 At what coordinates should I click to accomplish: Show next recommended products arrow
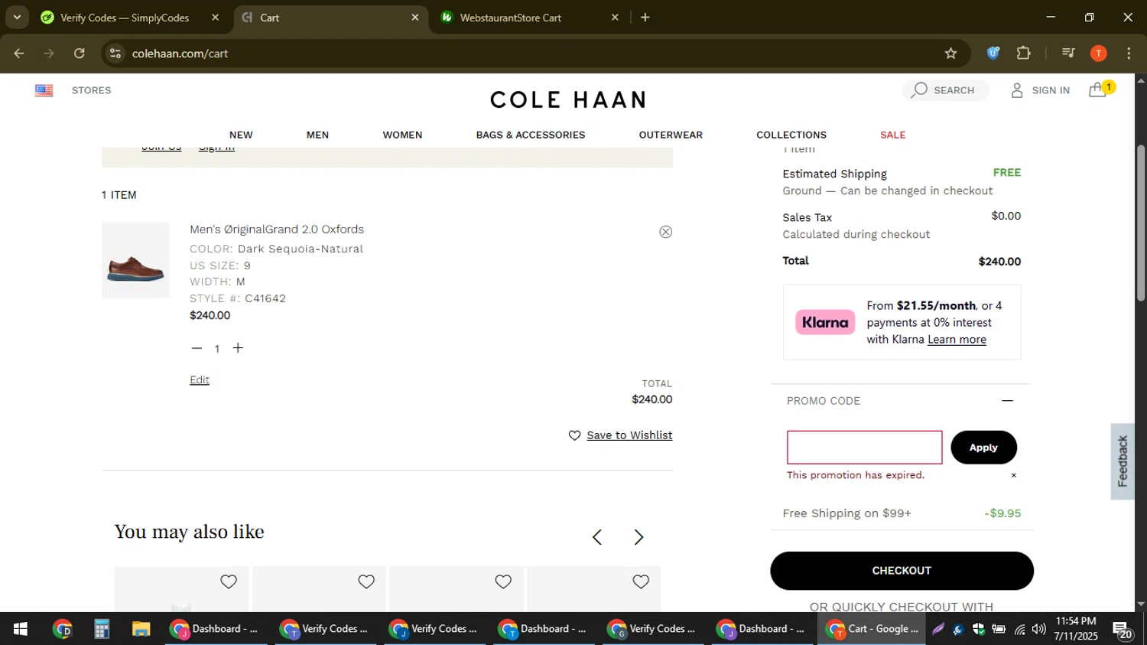pyautogui.click(x=639, y=537)
